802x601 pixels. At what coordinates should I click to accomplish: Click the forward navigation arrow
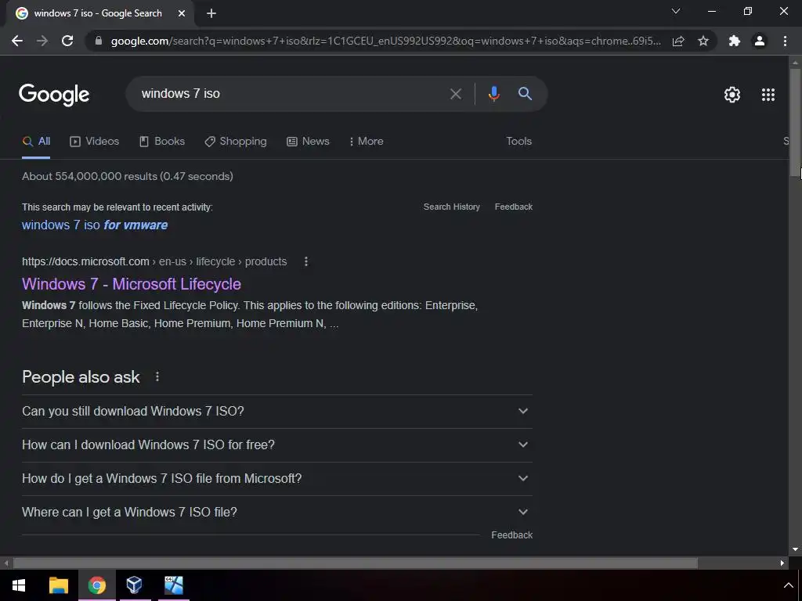42,41
